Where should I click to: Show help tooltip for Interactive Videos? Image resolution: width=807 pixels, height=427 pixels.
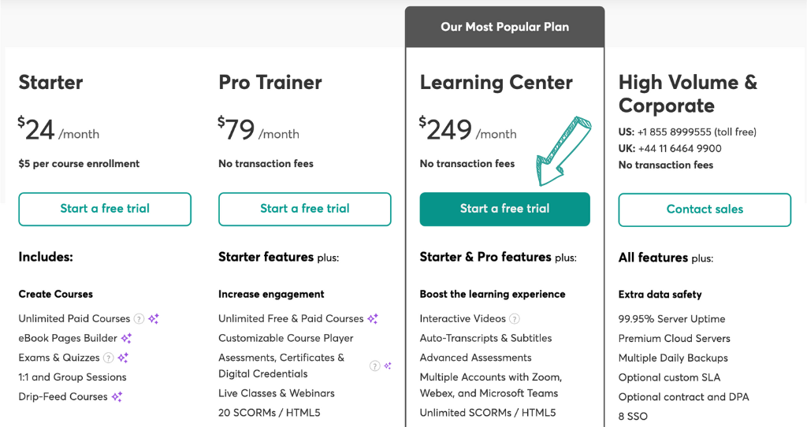(515, 319)
